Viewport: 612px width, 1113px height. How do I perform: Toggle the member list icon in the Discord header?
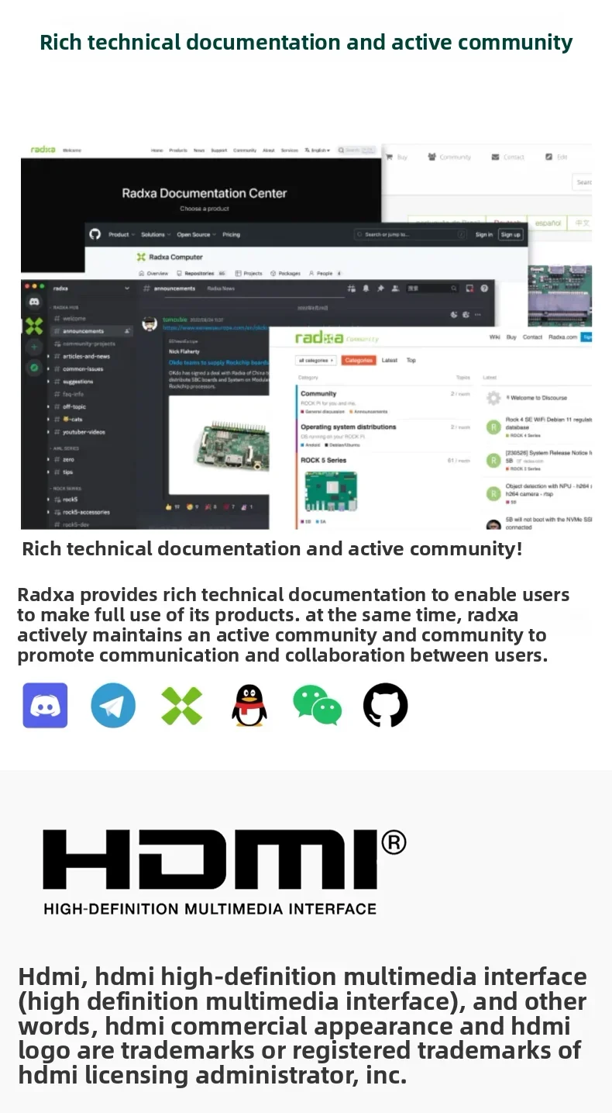pos(395,288)
